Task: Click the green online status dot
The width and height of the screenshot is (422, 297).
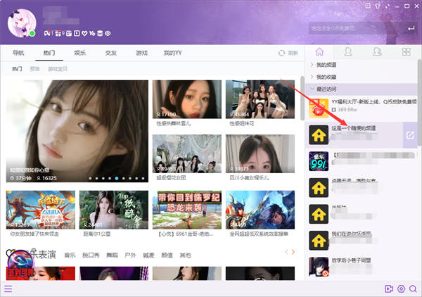Action: [x=32, y=34]
